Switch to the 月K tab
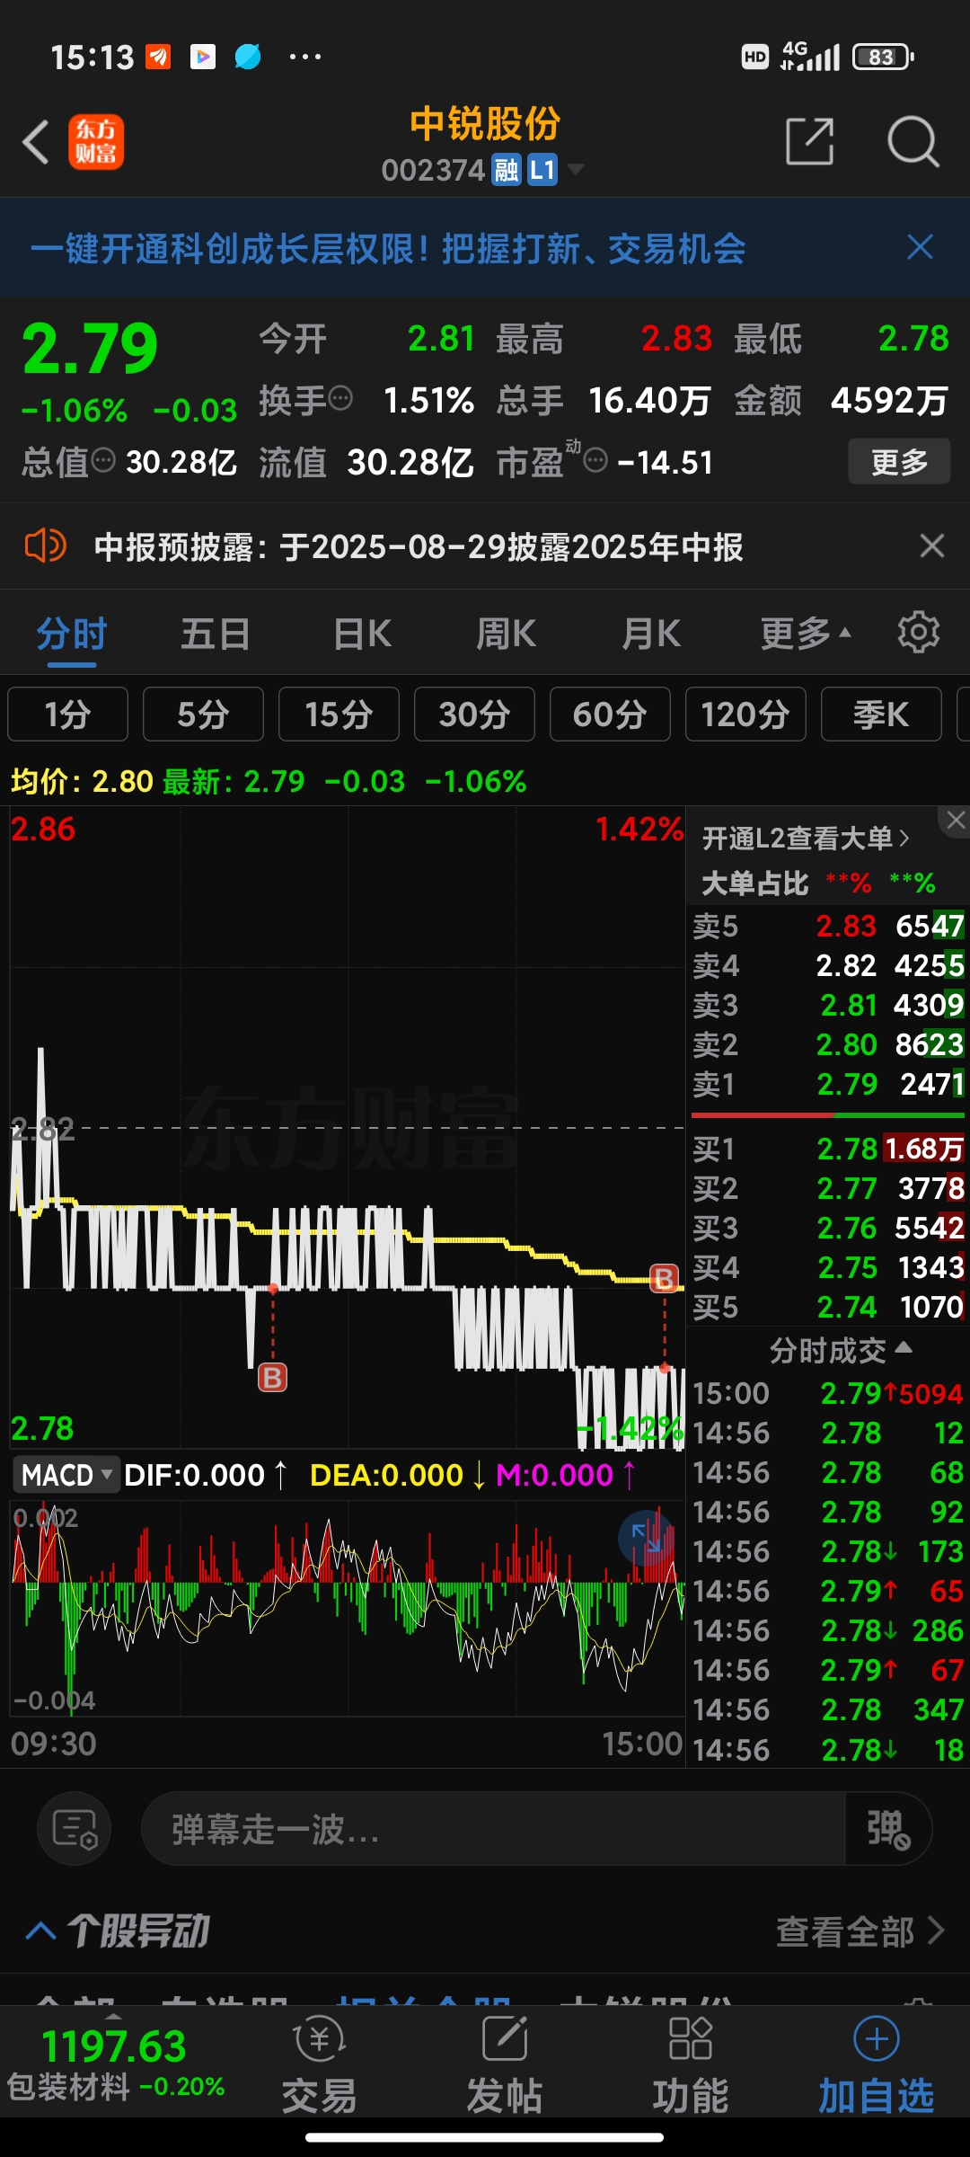Screen dimensions: 970x2157 (x=651, y=635)
